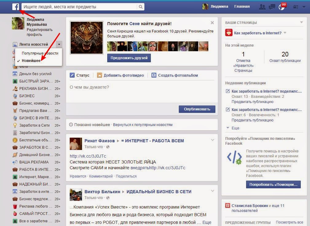Open Интернет, Марке... group

coord(36,177)
